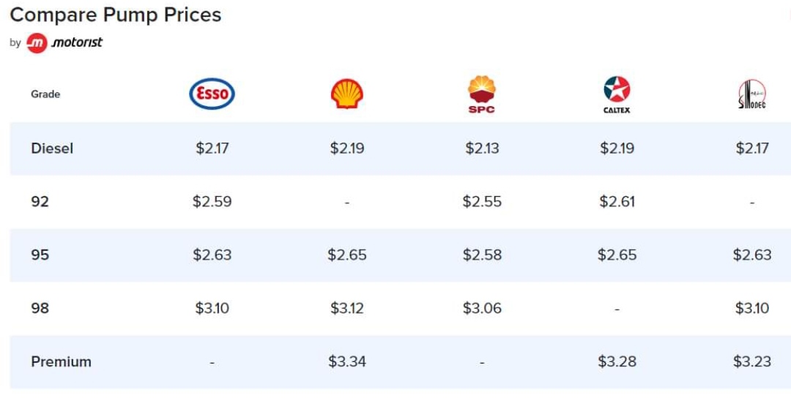Click Caltex's $3.28 Premium price
The width and height of the screenshot is (791, 406).
(617, 361)
